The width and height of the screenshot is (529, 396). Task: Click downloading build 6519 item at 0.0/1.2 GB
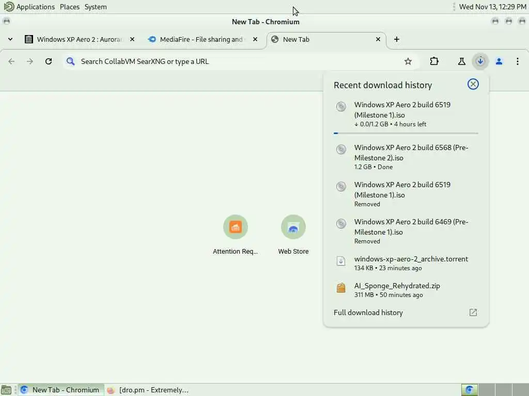point(406,114)
